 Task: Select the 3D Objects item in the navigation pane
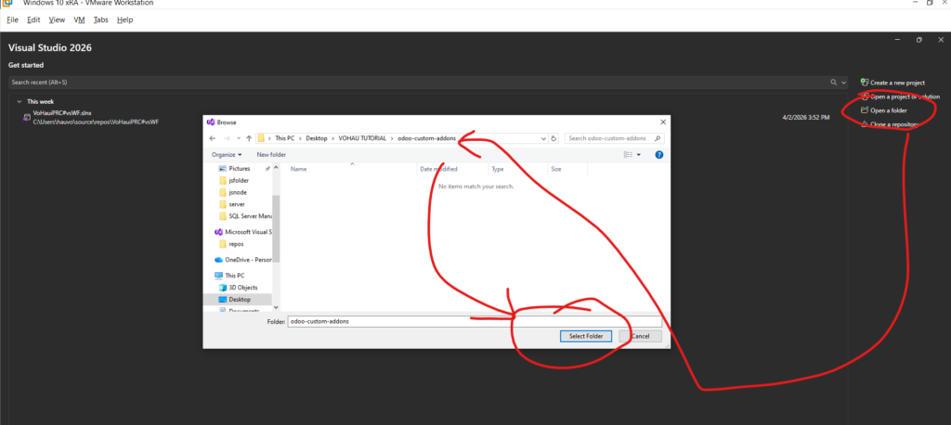tap(241, 288)
